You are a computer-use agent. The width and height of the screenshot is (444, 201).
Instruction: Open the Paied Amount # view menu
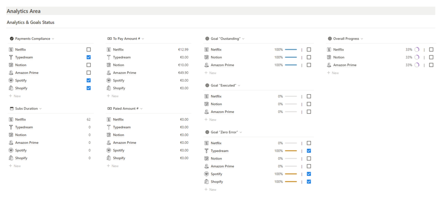click(141, 108)
